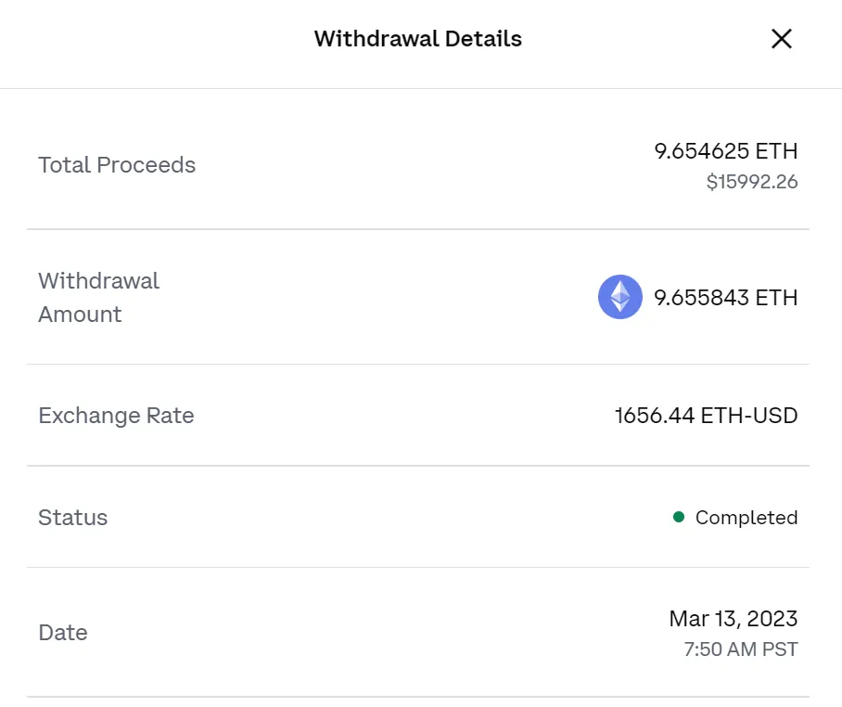The image size is (842, 707).
Task: Expand the Exchange Rate row for details
Action: coord(417,416)
